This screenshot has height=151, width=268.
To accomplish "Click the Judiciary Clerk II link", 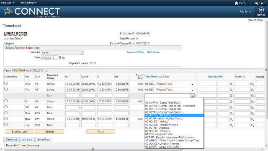I will pyautogui.click(x=13, y=39).
